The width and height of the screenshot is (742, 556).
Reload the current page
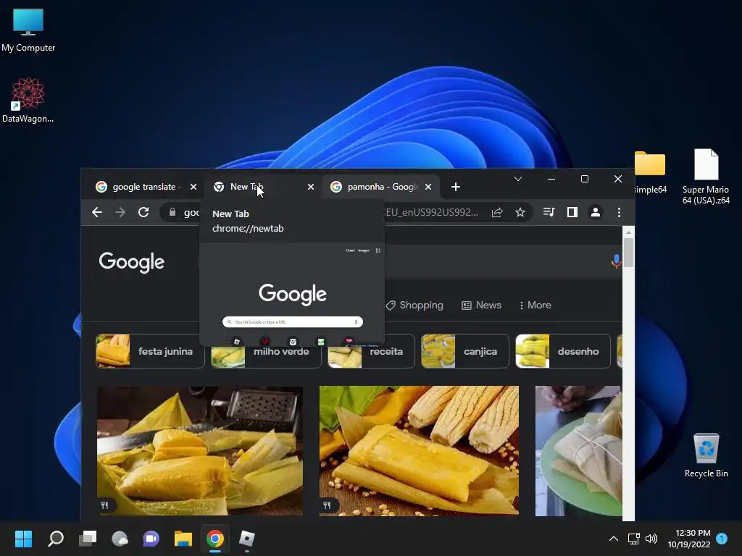143,212
